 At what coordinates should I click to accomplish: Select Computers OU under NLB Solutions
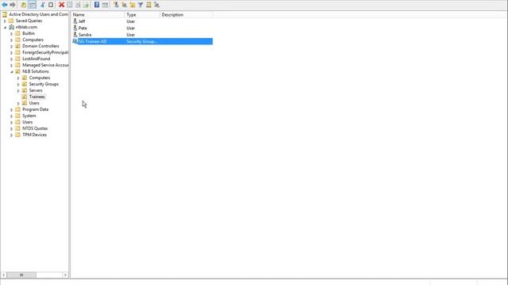[x=40, y=78]
